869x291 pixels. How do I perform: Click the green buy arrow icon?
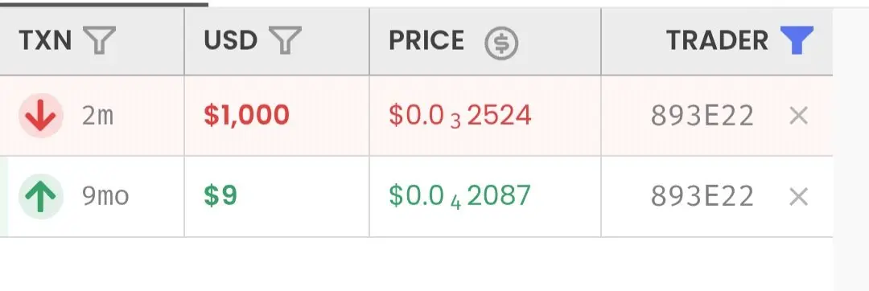[41, 196]
